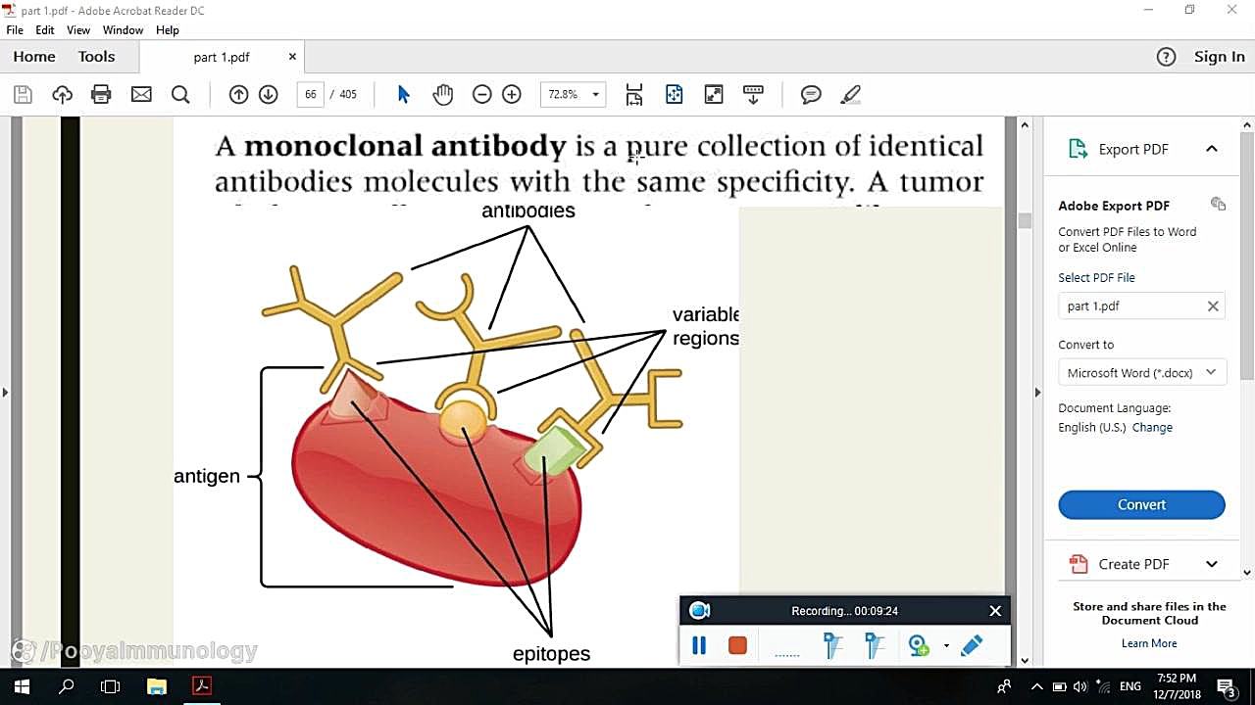Click the blue Convert button

[1141, 504]
